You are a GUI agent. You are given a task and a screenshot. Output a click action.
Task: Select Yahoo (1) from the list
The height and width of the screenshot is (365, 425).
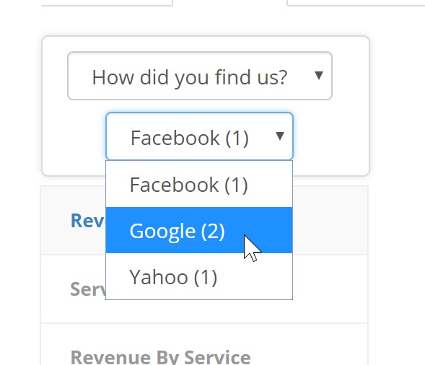click(199, 276)
